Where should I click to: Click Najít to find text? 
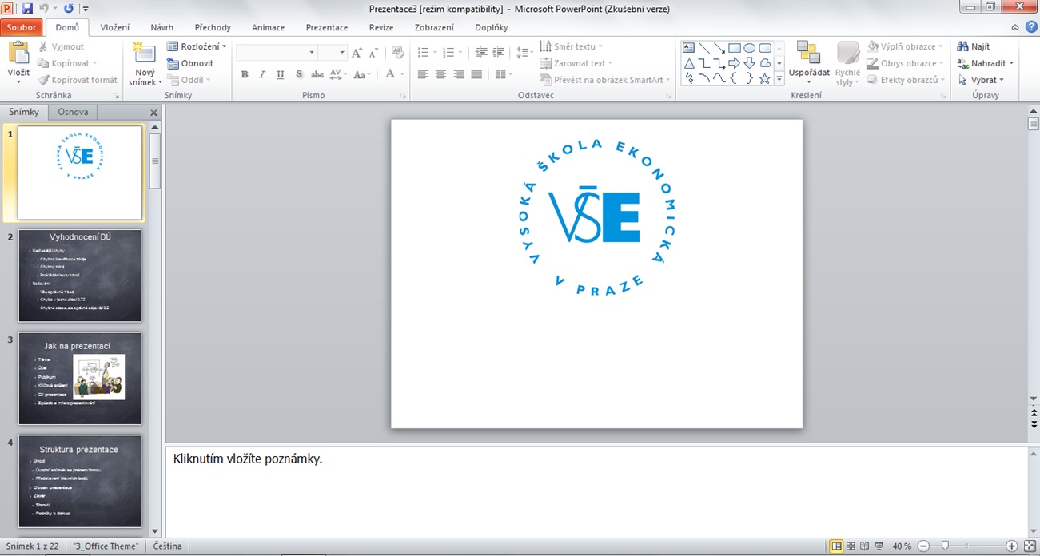click(974, 46)
